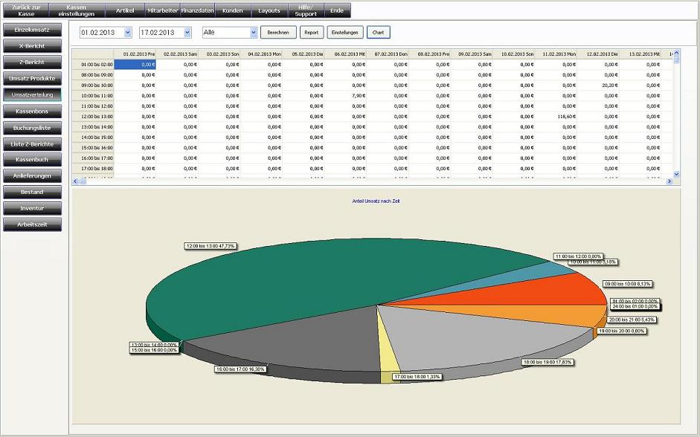Click the Report button

tap(311, 33)
